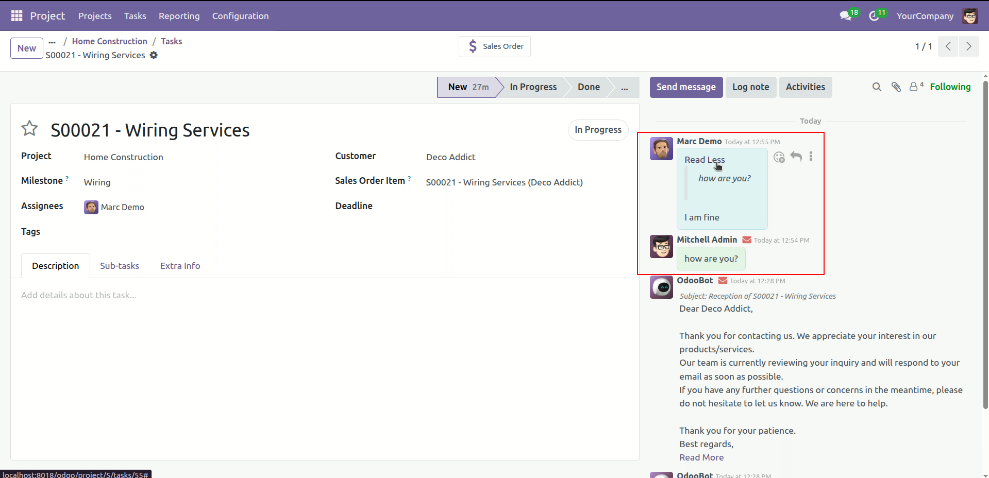Click the Sales Order Item help mark
The image size is (989, 478).
click(x=409, y=178)
